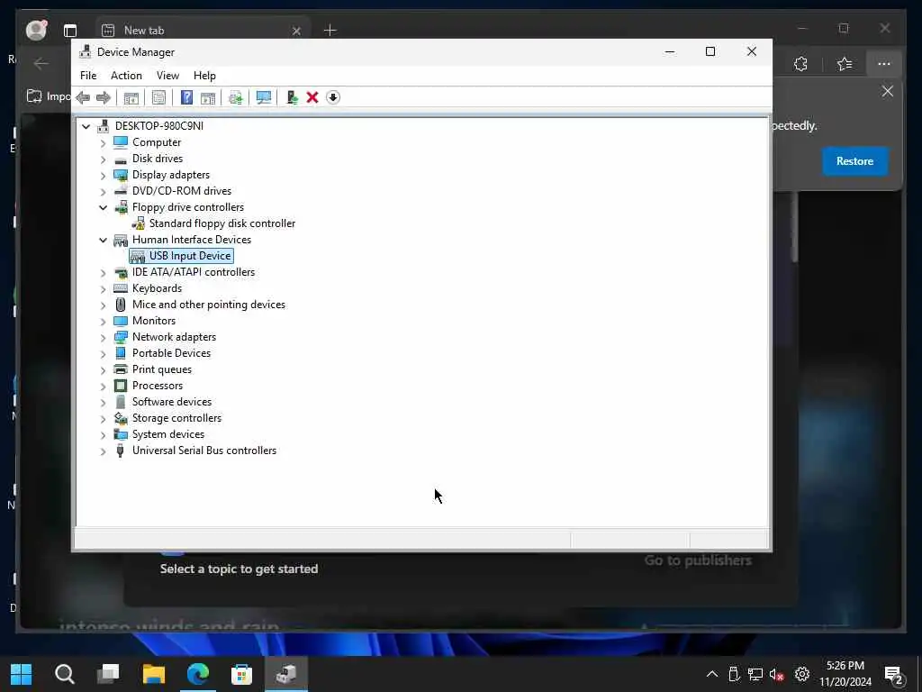
Task: Open the Help menu
Action: click(x=204, y=76)
